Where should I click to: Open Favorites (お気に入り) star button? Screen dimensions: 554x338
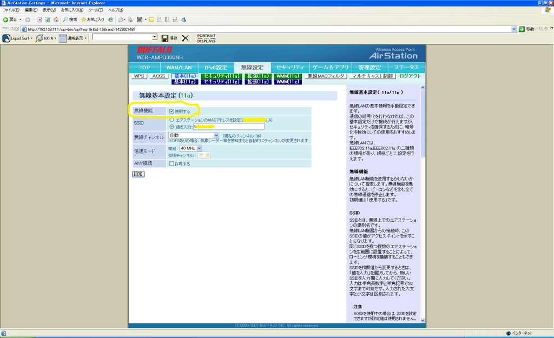93,19
